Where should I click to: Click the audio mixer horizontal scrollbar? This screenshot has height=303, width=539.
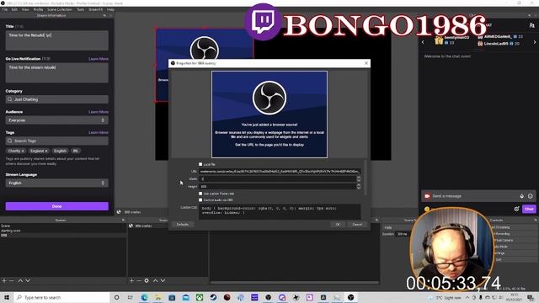coord(295,283)
